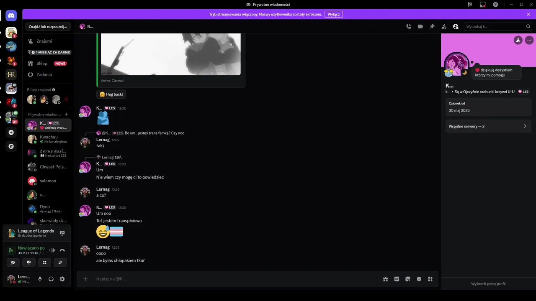536x301 pixels.
Task: Open conversation with Chwast Pols...
Action: (48, 167)
